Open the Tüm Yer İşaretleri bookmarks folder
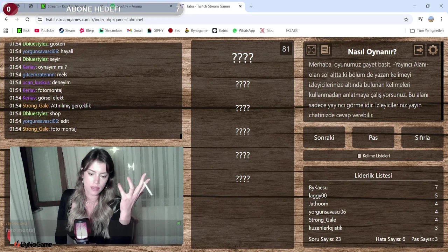The height and width of the screenshot is (252, 448). [427, 30]
